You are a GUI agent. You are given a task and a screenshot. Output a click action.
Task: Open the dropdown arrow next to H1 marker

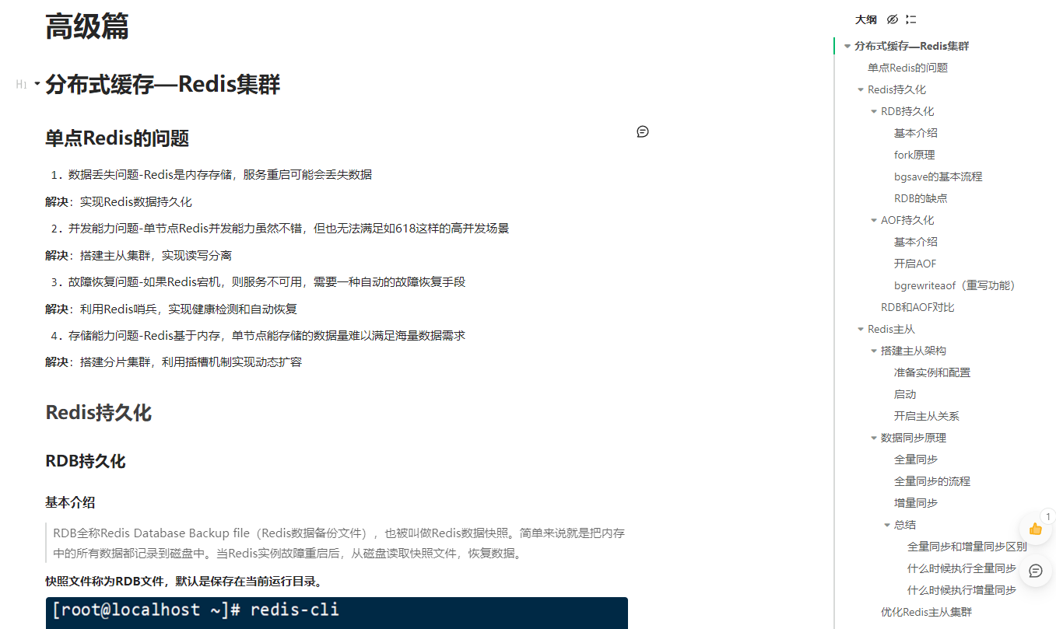click(x=37, y=83)
